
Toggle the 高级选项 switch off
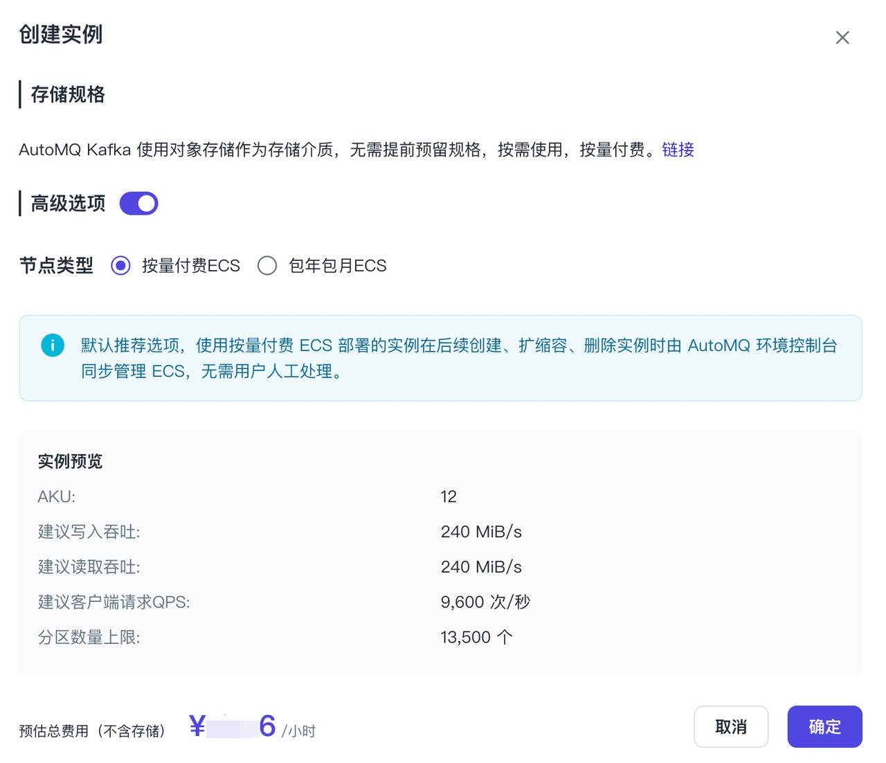139,204
